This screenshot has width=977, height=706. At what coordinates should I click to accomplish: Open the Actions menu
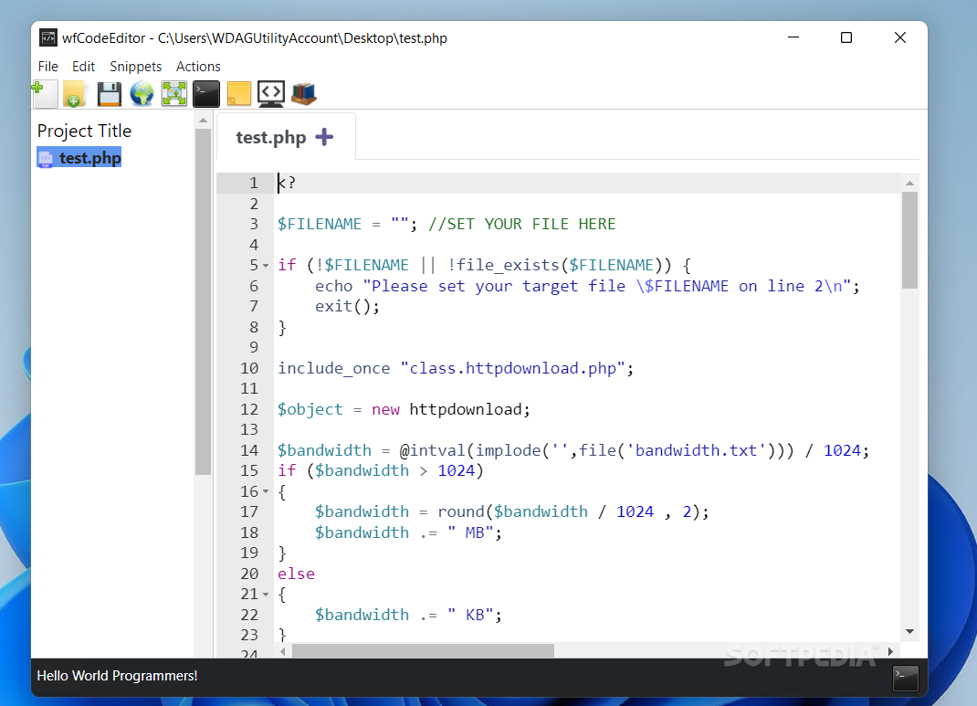pyautogui.click(x=198, y=66)
